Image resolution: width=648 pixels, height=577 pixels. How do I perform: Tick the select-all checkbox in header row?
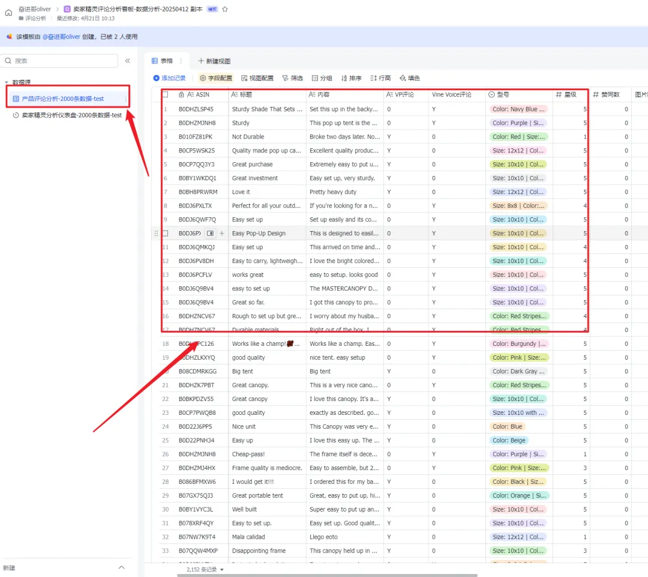click(x=166, y=95)
